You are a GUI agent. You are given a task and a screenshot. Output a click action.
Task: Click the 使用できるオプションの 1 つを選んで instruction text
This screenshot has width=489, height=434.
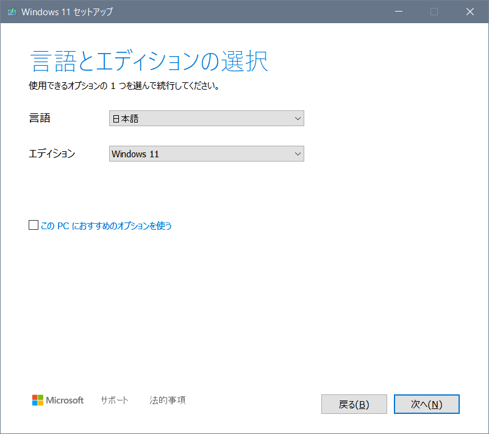click(124, 85)
